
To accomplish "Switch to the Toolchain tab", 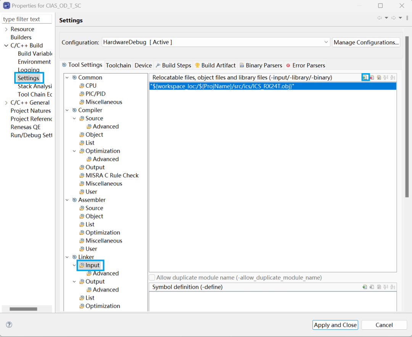I will [x=118, y=65].
